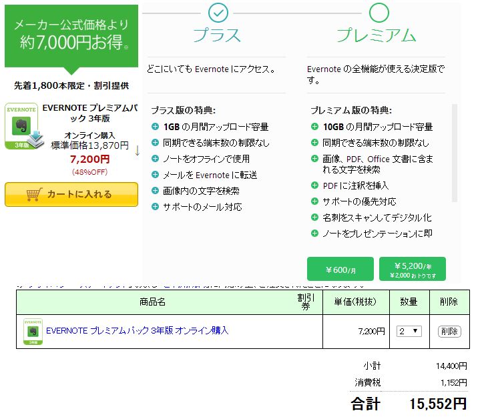
Task: Click the plus icon beside 1GB upload capacity
Action: coord(155,127)
